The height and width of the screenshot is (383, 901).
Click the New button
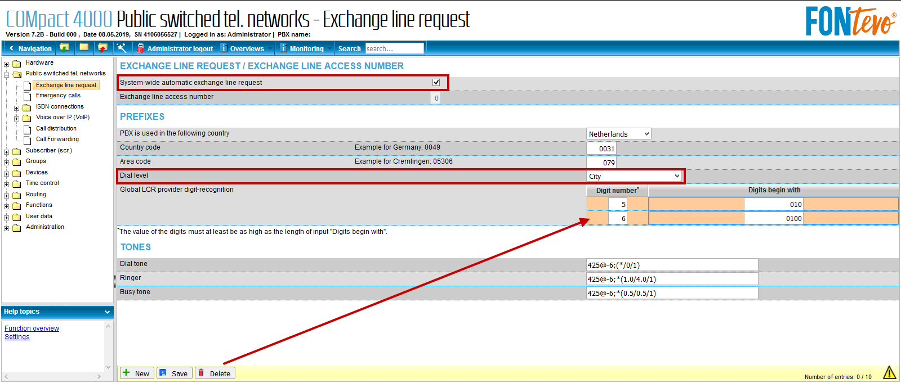pos(137,373)
